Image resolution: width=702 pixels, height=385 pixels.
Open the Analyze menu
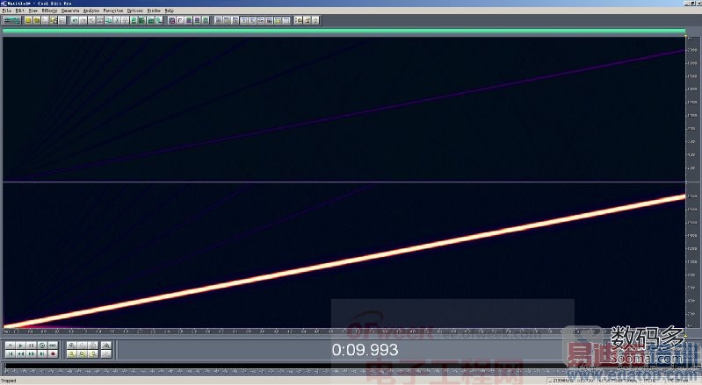(91, 11)
